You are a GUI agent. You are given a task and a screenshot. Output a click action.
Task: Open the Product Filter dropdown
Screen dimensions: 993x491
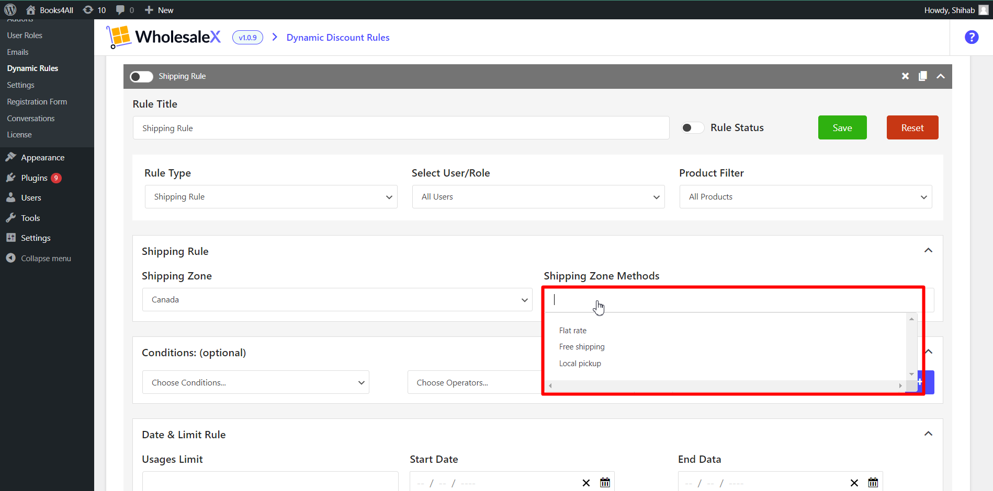pos(806,197)
